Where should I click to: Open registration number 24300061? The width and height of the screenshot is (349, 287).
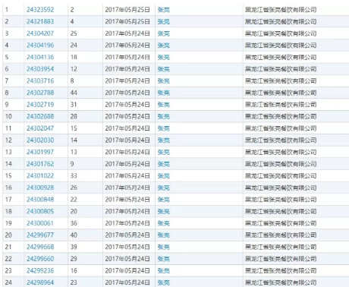(40, 223)
